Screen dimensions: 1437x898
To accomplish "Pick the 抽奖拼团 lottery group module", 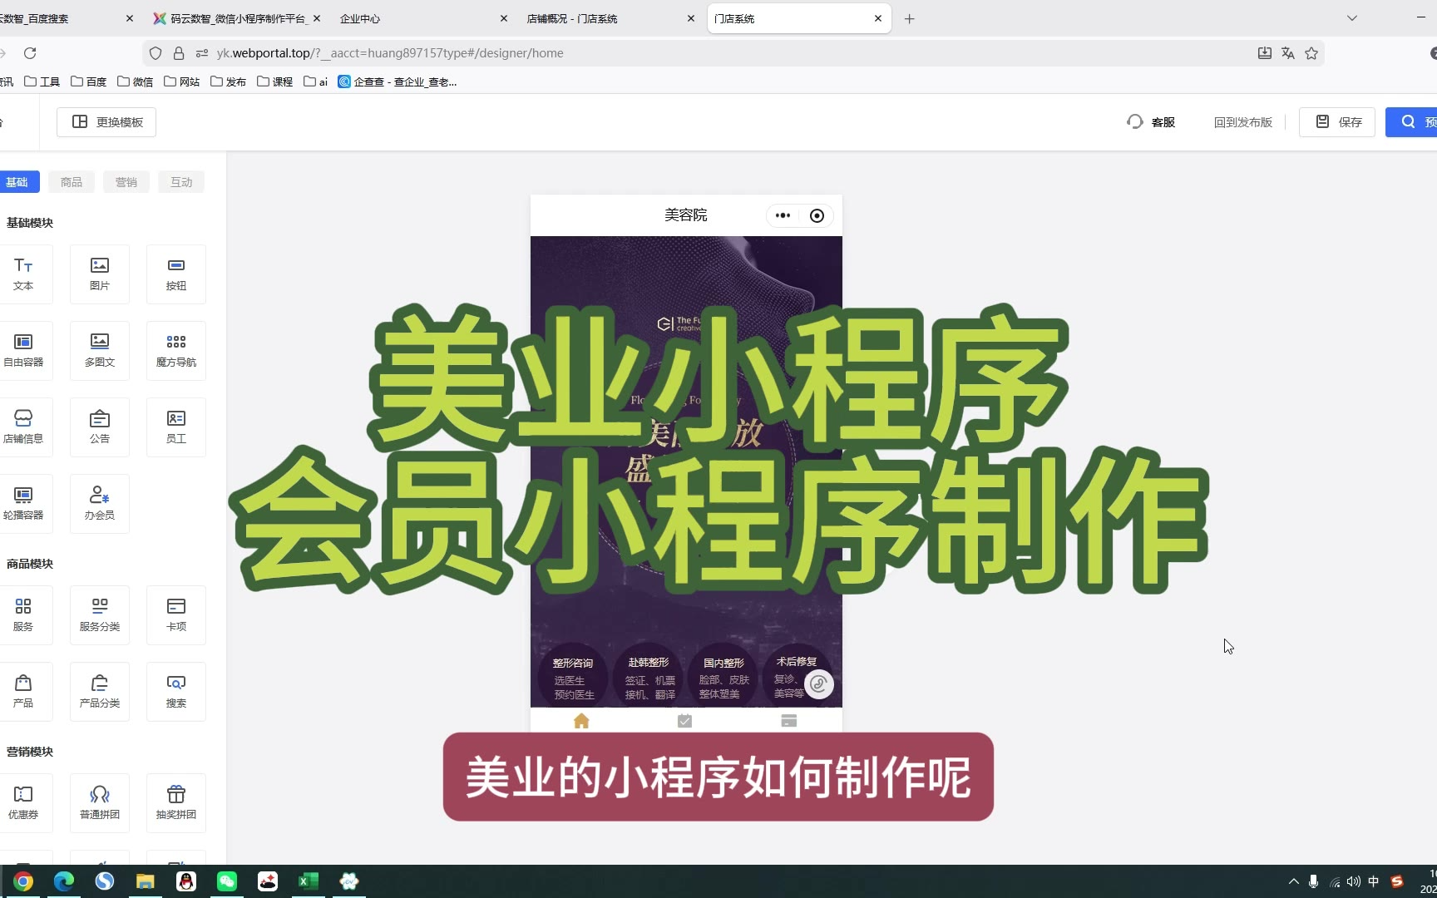I will pos(176,802).
